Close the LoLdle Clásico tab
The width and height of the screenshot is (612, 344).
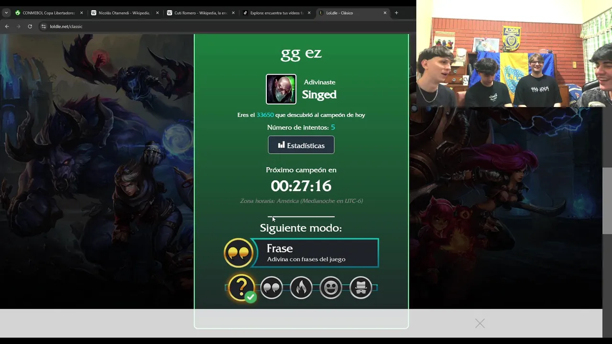(x=385, y=13)
